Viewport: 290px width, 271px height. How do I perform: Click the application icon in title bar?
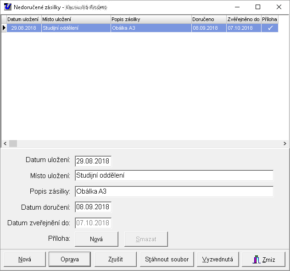coord(7,7)
